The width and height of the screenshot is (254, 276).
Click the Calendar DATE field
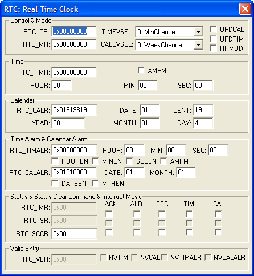click(x=150, y=110)
